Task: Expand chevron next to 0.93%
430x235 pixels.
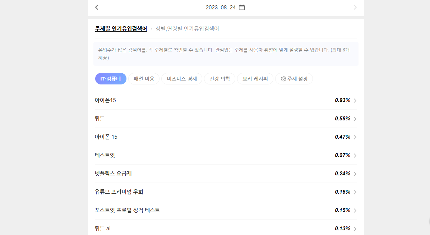Action: pos(355,101)
